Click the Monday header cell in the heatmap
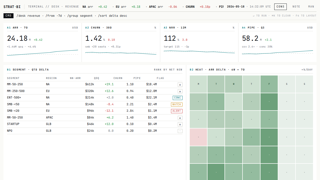320x180 pixels. pos(198,84)
